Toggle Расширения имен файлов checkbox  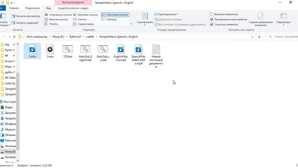211,20
